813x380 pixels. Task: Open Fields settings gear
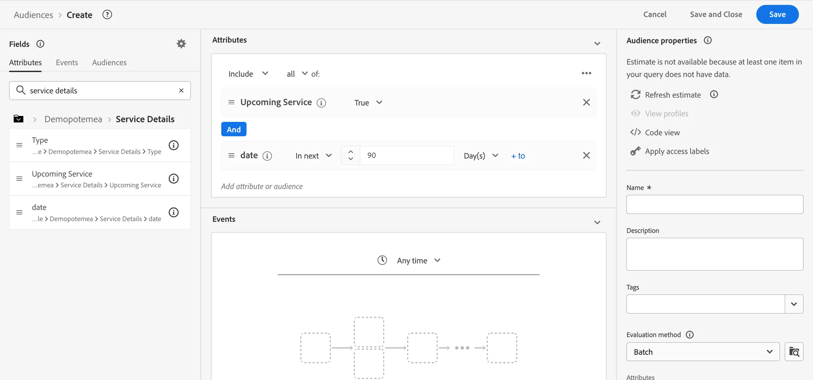181,44
